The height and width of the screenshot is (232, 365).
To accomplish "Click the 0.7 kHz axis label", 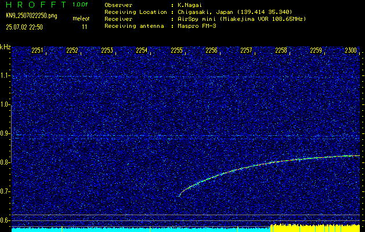I will (x=4, y=191).
